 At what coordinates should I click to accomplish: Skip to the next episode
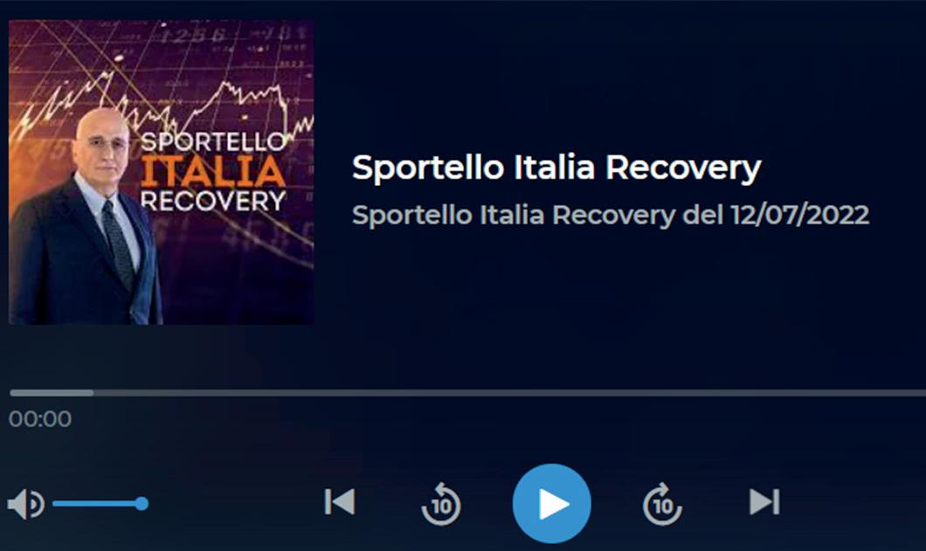(x=764, y=502)
